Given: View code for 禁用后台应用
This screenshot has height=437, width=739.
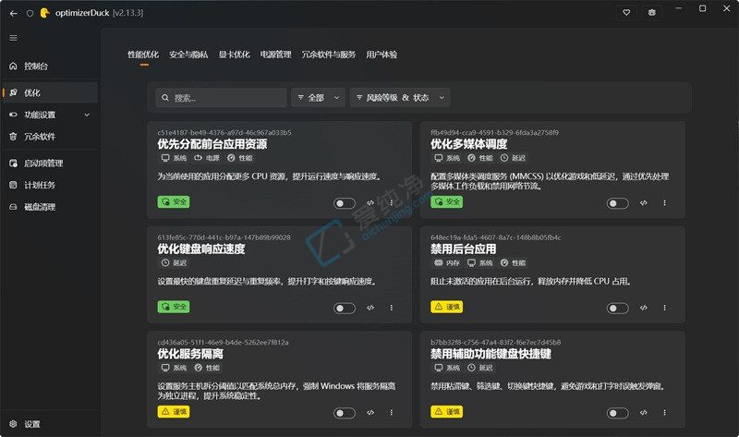Looking at the screenshot, I should (643, 308).
